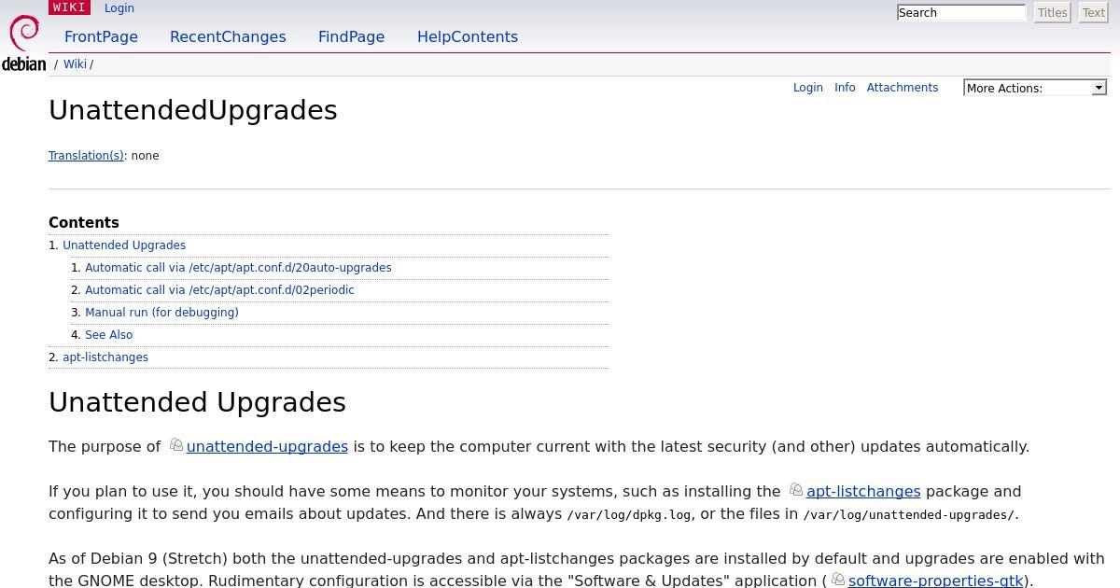Go to apt-listchanges contents entry
The image size is (1120, 588).
tap(105, 357)
